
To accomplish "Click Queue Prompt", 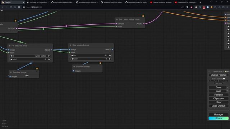I will point(218,75).
